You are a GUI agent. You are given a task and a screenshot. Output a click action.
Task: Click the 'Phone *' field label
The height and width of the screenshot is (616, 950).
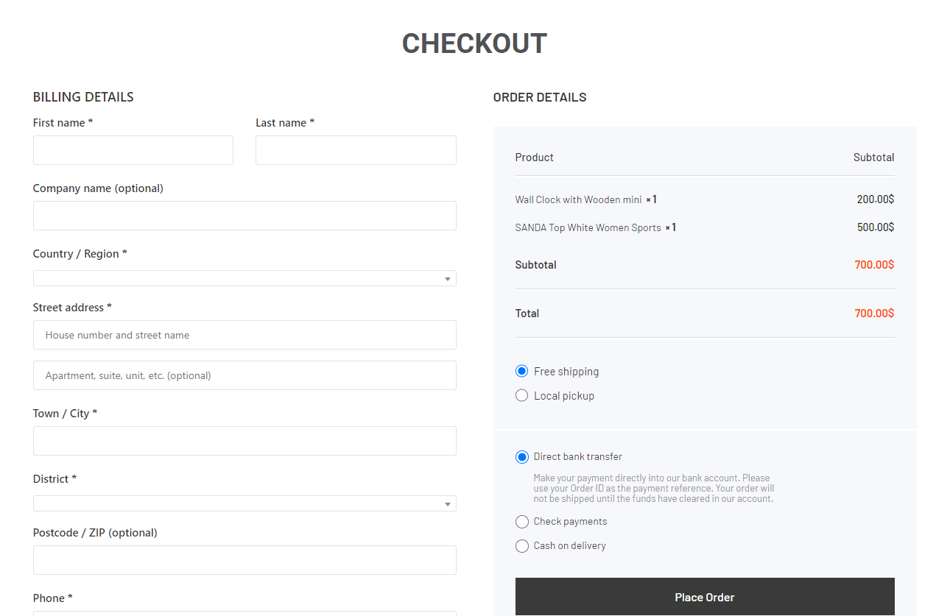(53, 598)
